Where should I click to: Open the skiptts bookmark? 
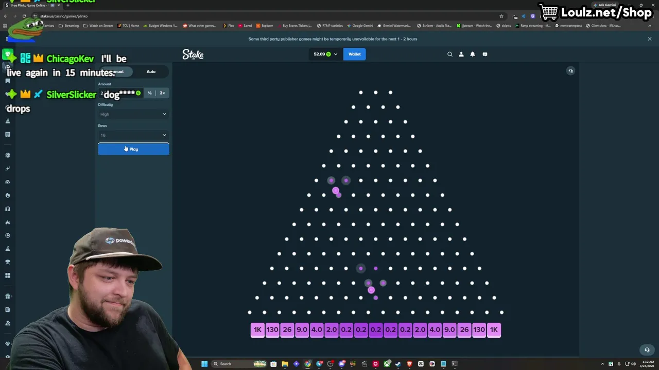point(504,25)
